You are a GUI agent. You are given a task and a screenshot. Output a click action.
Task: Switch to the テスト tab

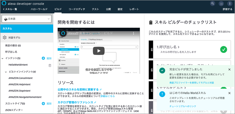click(95, 9)
